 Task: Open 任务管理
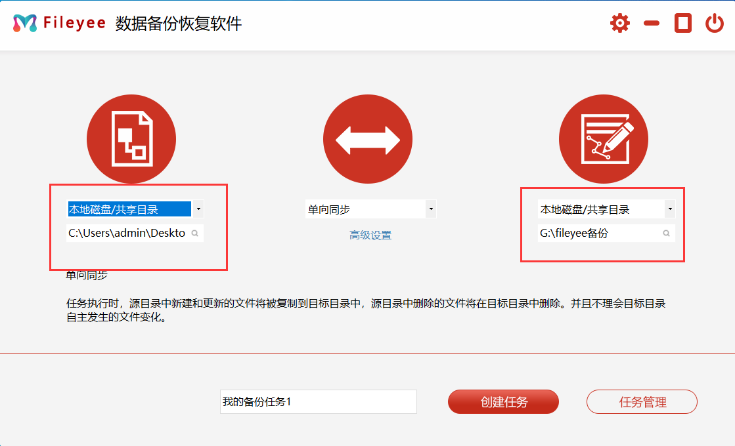(642, 402)
